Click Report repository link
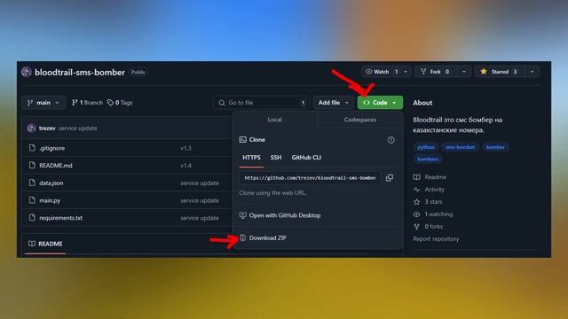 pyautogui.click(x=436, y=238)
